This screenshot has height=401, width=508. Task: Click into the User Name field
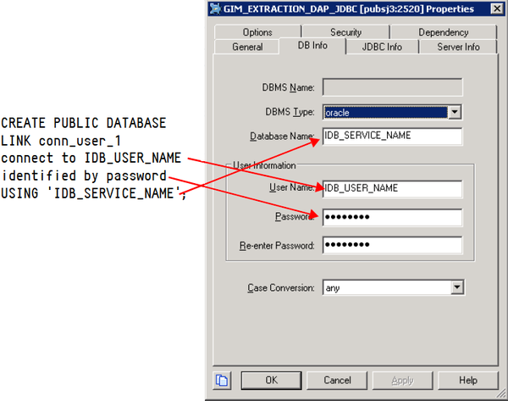click(x=392, y=188)
